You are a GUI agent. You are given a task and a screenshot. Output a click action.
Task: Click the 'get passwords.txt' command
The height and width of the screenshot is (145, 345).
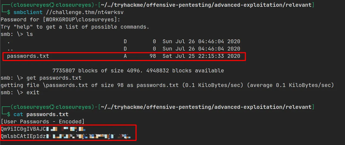coord(54,78)
